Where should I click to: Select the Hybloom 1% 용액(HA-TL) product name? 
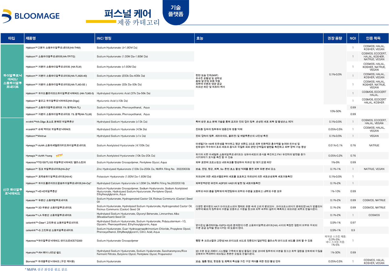pyautogui.click(x=53, y=107)
